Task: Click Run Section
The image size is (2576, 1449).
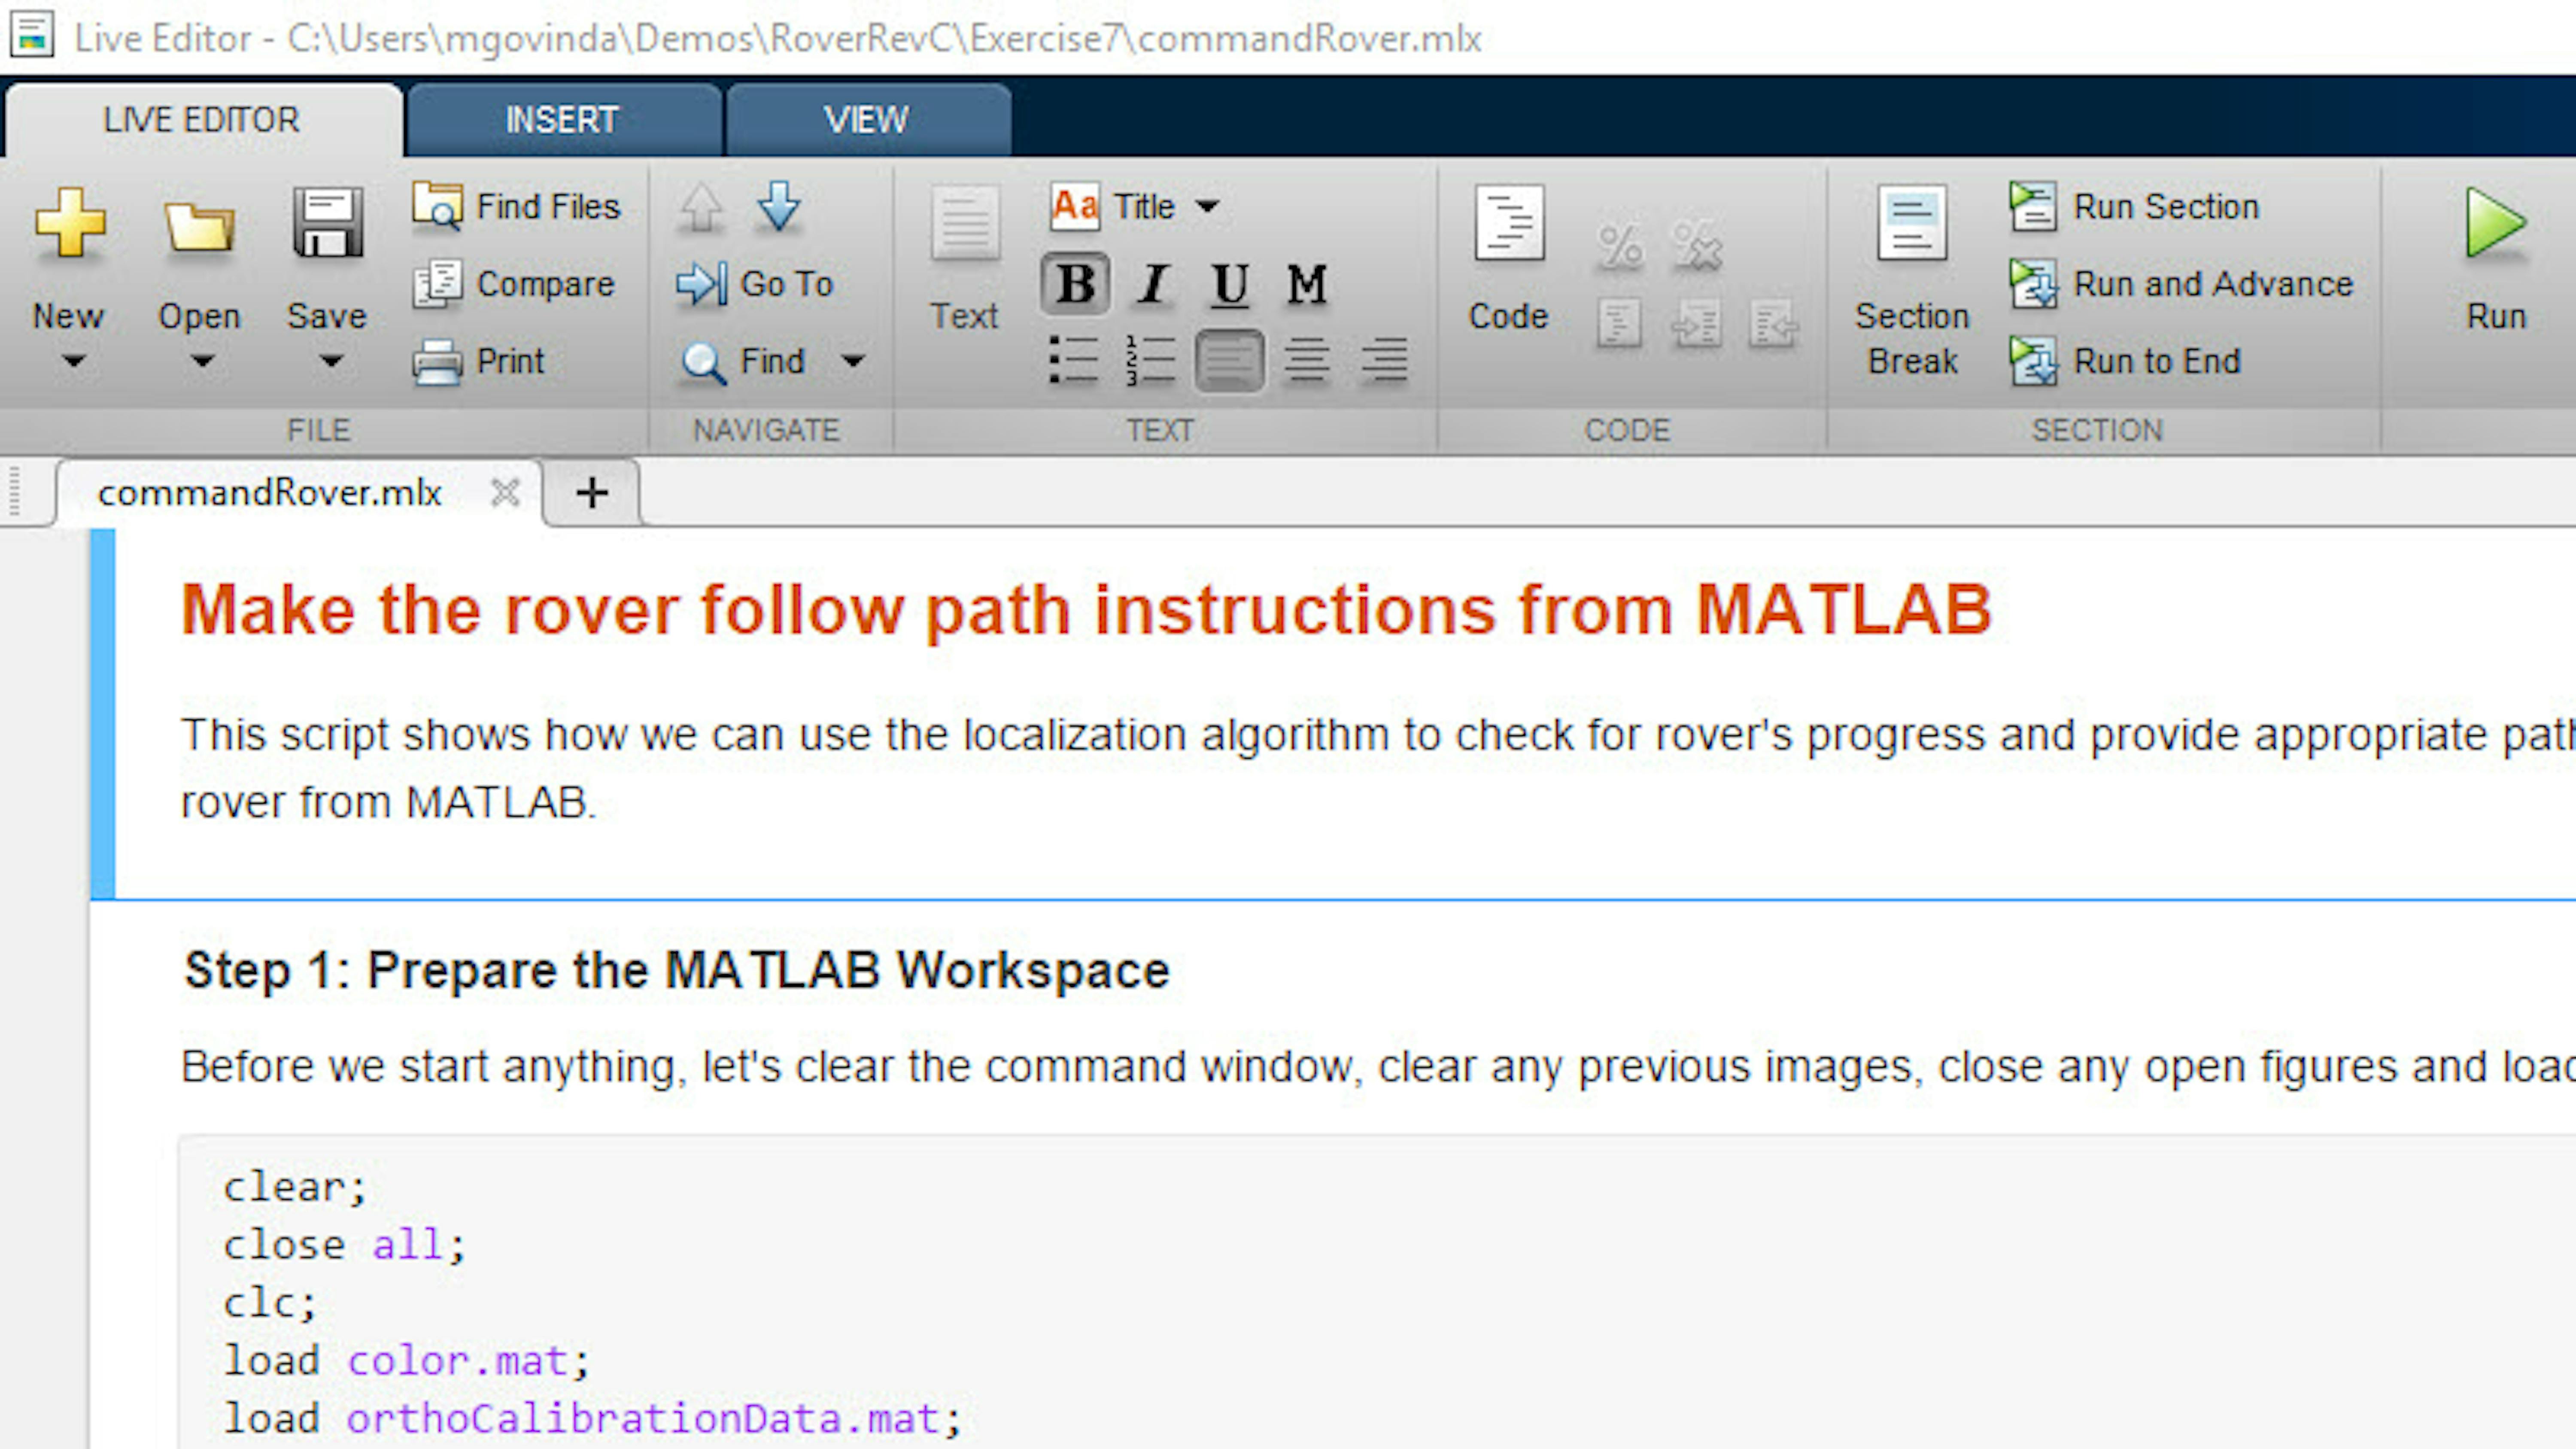Action: (2135, 206)
